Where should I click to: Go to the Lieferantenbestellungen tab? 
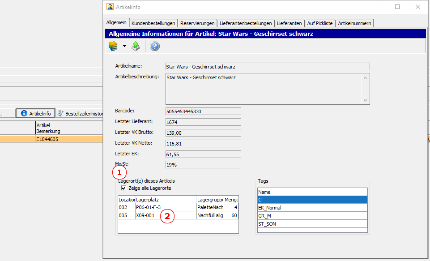click(246, 23)
